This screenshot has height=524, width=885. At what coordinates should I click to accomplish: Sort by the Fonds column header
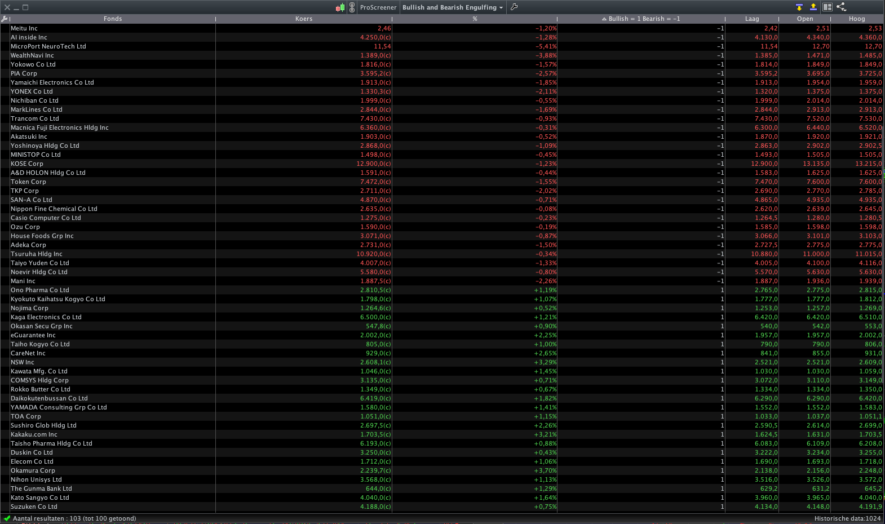pyautogui.click(x=113, y=19)
